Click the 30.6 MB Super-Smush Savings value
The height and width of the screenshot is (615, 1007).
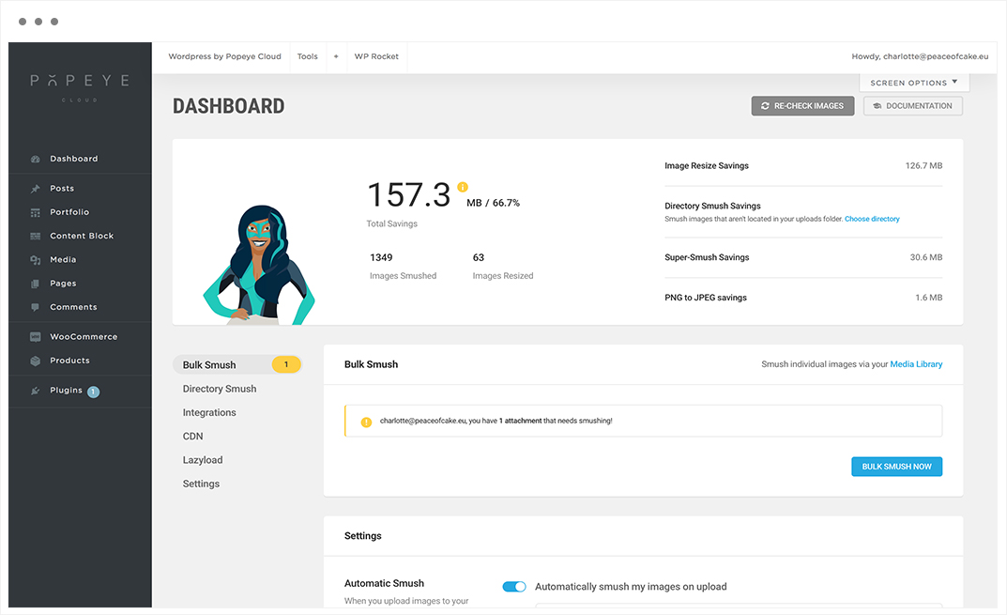click(926, 257)
